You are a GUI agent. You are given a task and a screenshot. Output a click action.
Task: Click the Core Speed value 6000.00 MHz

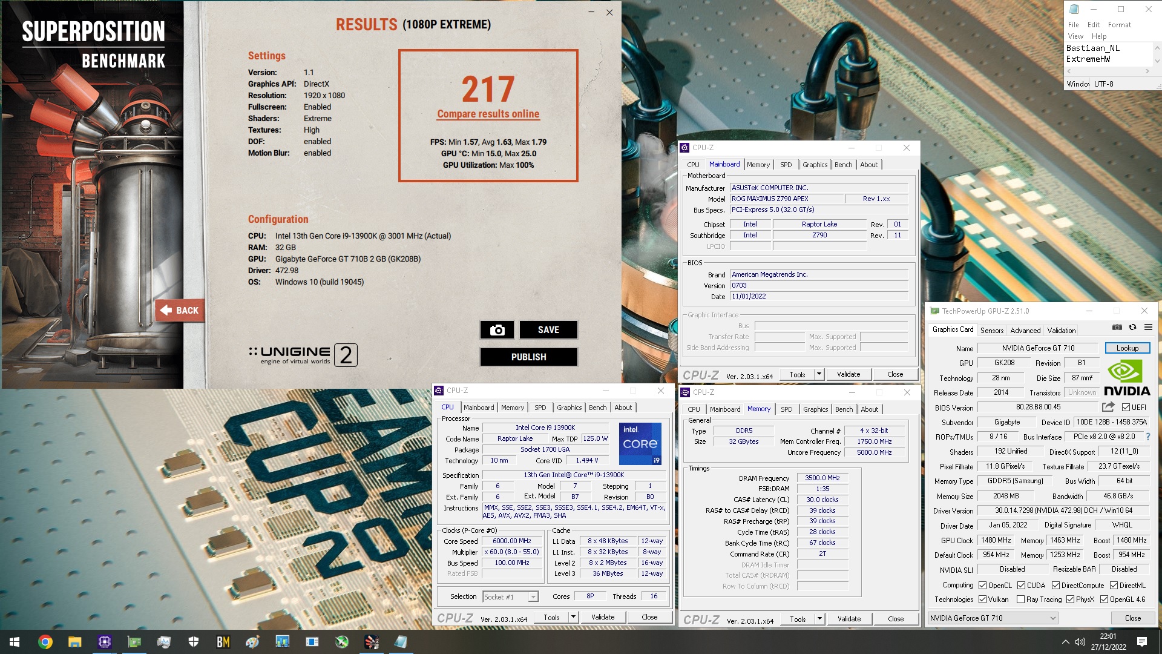point(512,541)
